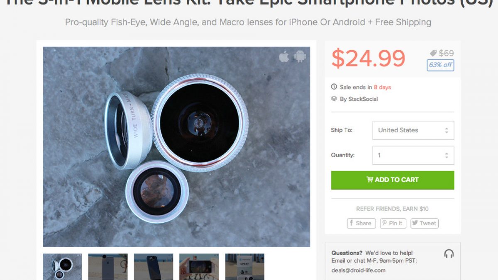Image resolution: width=498 pixels, height=280 pixels.
Task: Select the fifth thumbnail showing packaging
Action: pos(245,267)
